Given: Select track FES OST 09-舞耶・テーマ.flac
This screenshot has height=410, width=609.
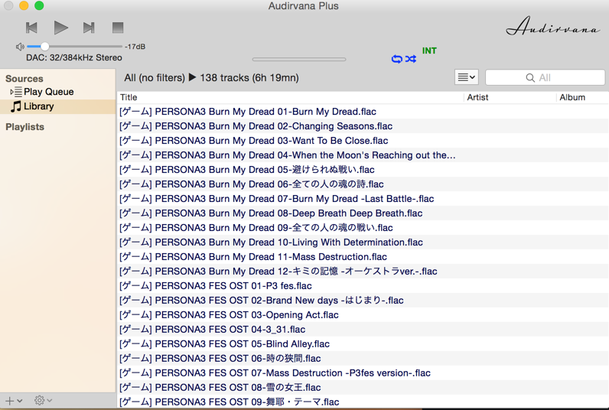Looking at the screenshot, I should coord(363,402).
